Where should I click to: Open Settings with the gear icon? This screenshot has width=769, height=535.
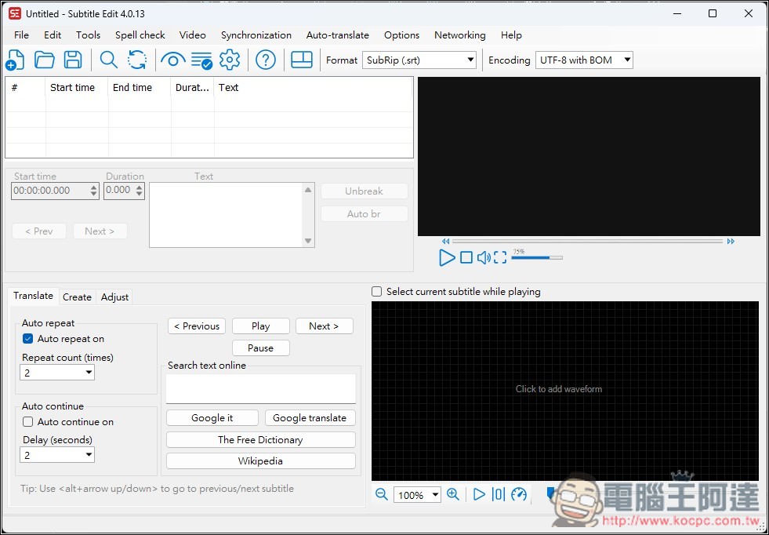click(230, 60)
